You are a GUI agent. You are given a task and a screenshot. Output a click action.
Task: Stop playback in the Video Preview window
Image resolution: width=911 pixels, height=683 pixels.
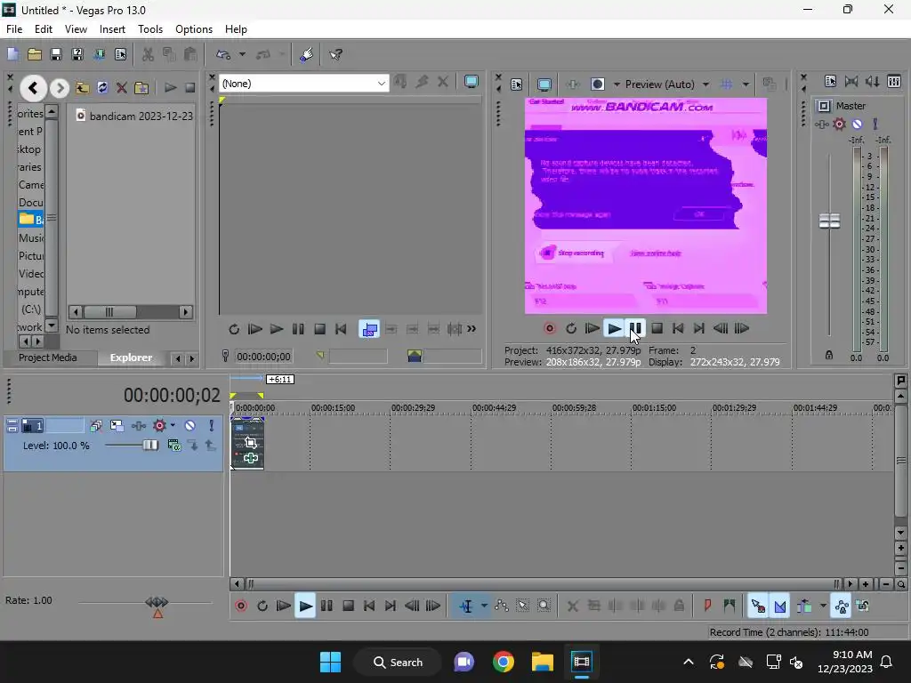click(x=657, y=328)
